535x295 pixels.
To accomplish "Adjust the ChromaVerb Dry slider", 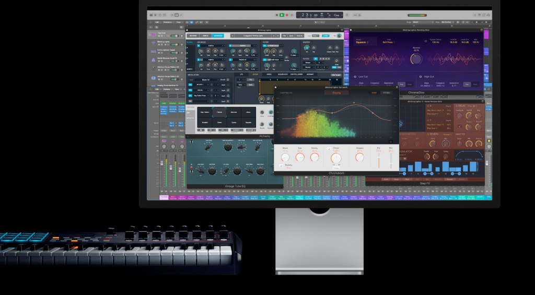I will click(379, 160).
